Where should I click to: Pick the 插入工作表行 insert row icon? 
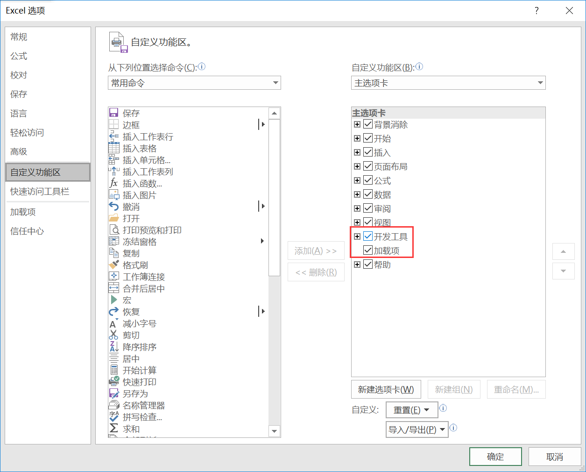113,136
